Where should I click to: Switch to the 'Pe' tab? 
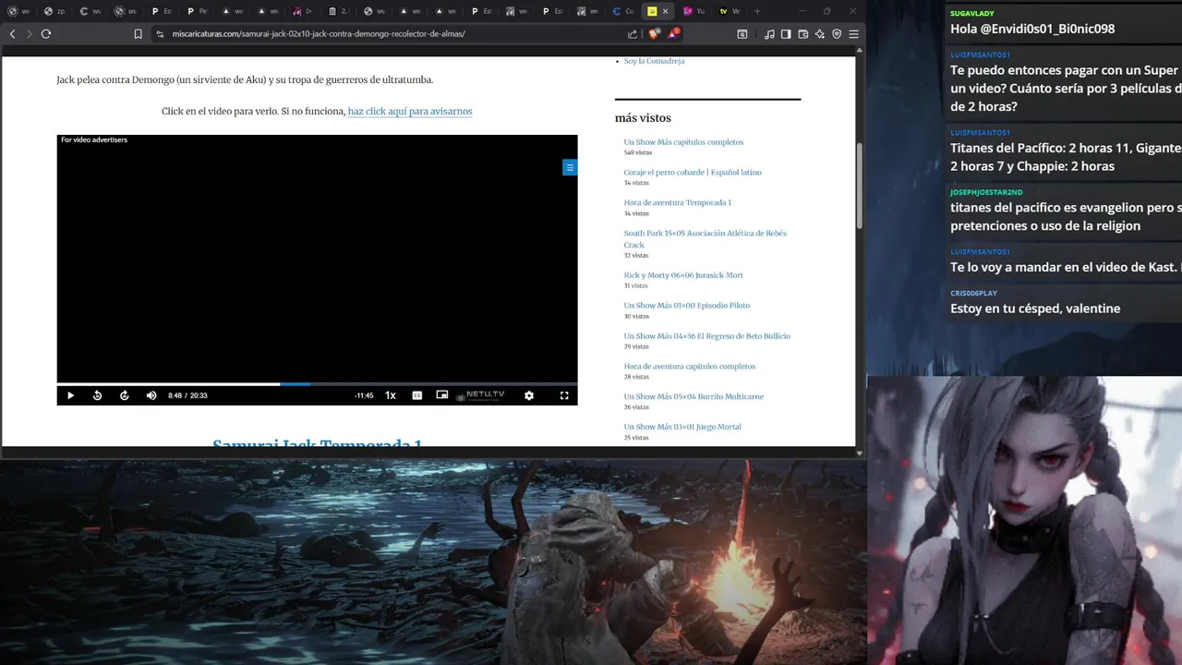[x=197, y=11]
